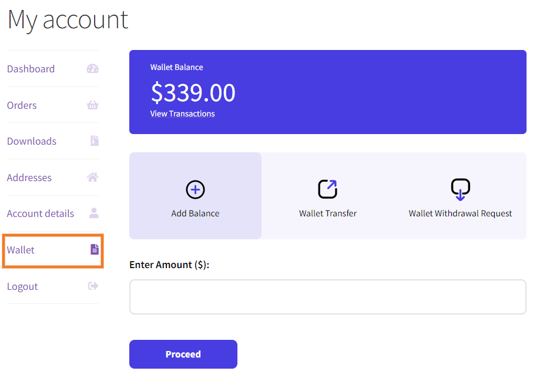Open the Dashboard menu link
This screenshot has height=381, width=543.
coord(31,69)
